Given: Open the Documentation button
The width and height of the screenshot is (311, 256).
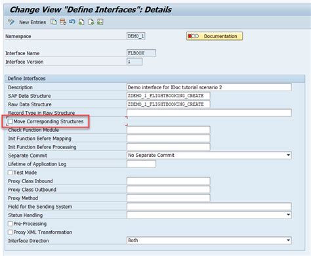Looking at the screenshot, I should click(x=215, y=36).
